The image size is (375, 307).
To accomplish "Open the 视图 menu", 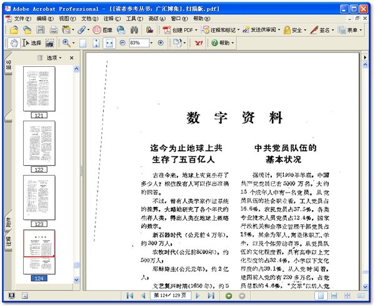I will pos(67,18).
